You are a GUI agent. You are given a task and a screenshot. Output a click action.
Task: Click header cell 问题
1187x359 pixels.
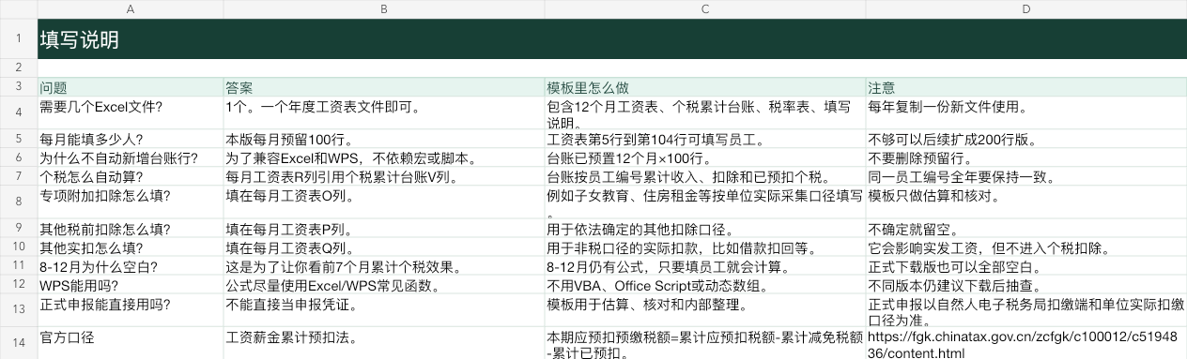131,87
